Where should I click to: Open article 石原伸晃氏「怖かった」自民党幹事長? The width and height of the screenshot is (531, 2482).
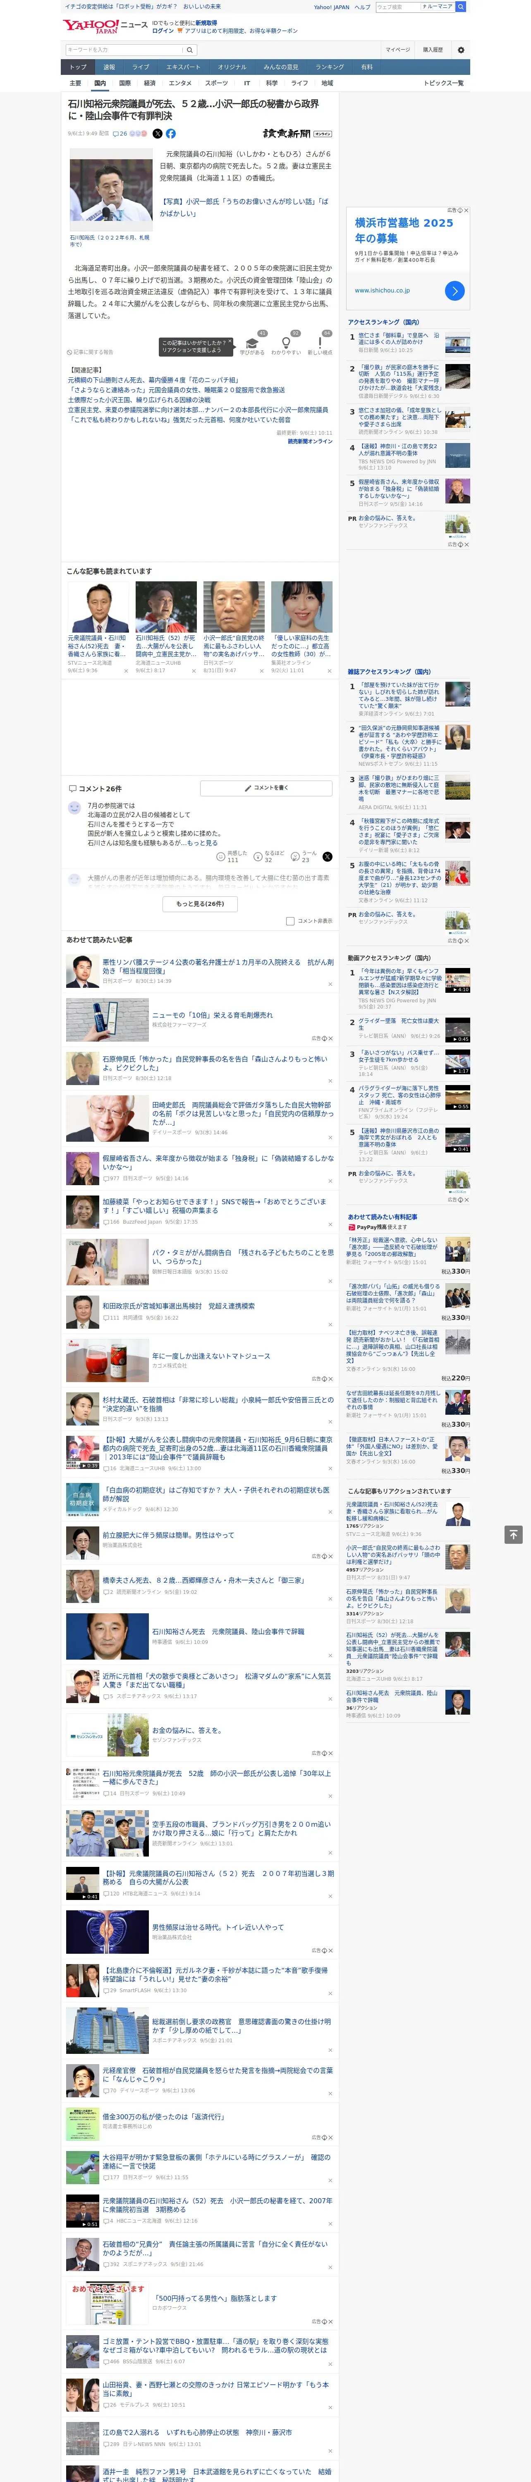pos(215,1063)
